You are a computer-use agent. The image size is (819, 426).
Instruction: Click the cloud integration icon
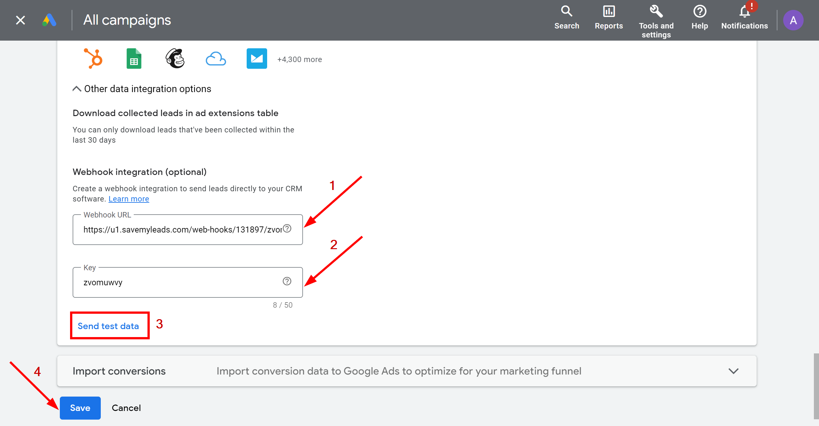point(216,59)
